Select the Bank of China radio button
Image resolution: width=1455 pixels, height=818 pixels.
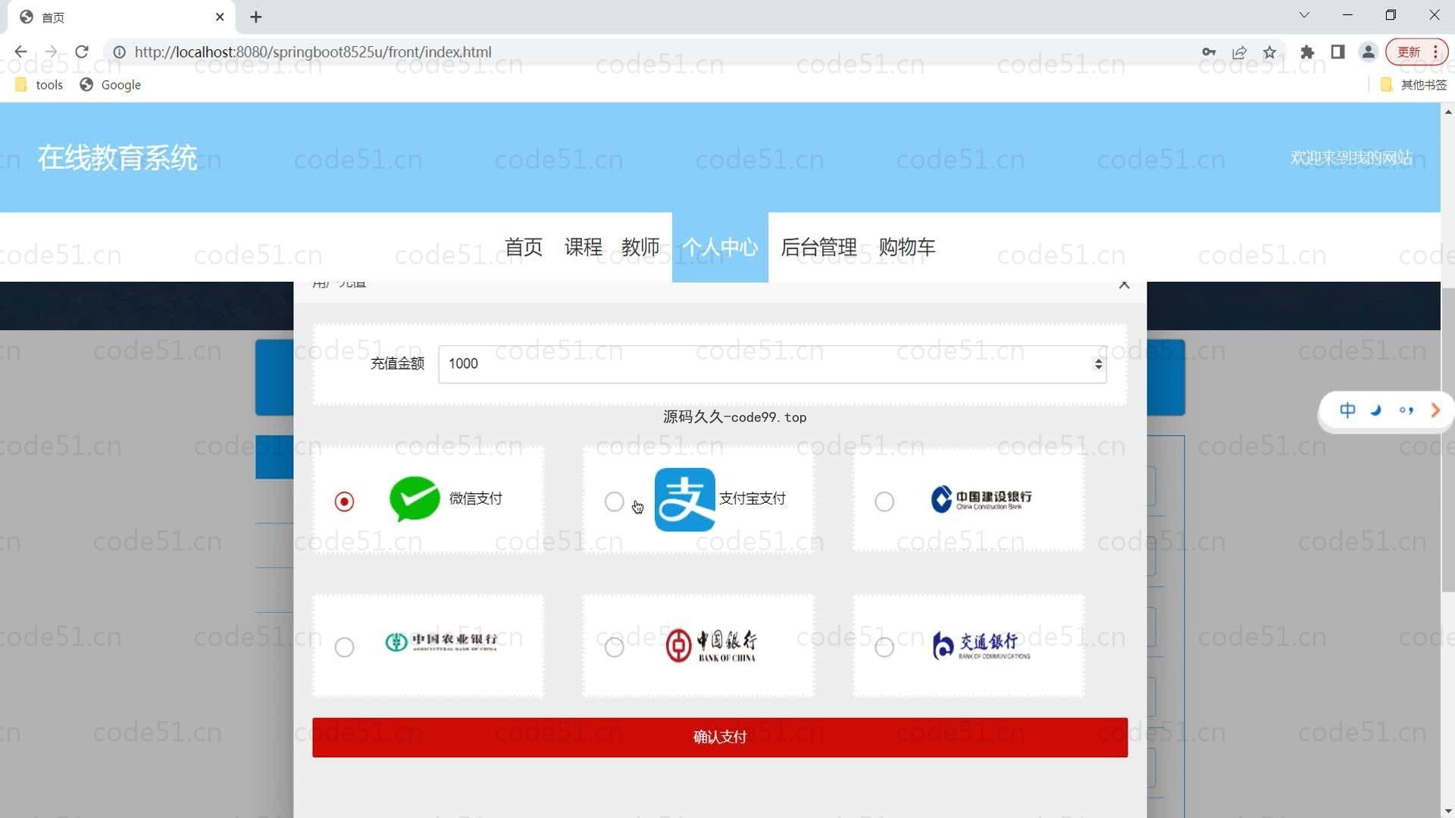[614, 647]
